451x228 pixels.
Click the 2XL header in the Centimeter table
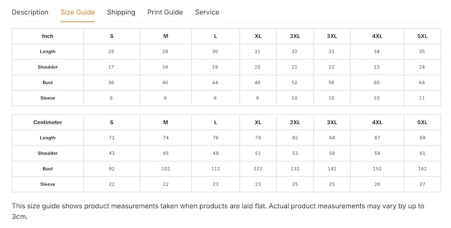click(295, 122)
